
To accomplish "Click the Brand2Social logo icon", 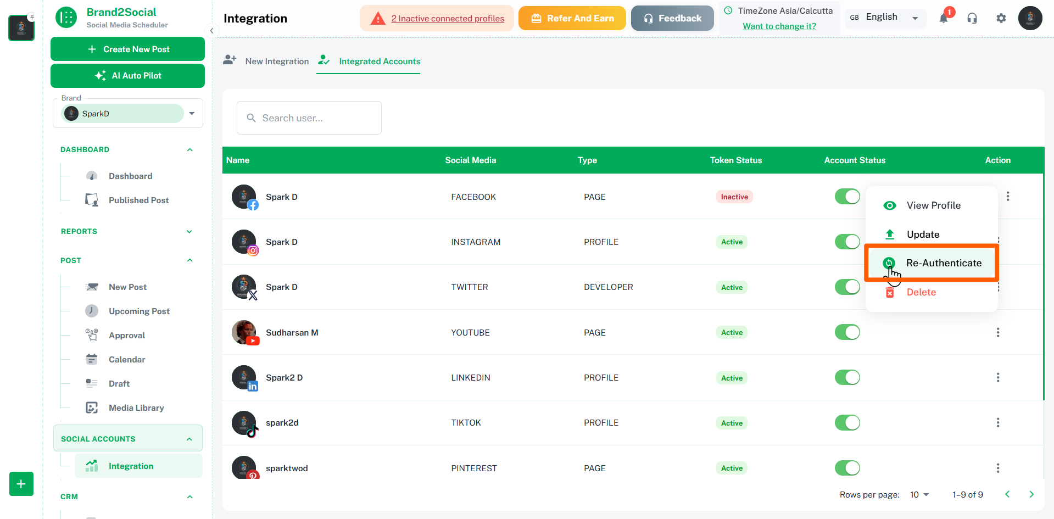I will click(x=66, y=18).
